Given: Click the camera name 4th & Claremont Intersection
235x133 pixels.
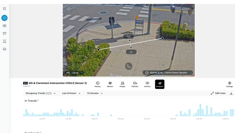Looking at the screenshot, I should 58,83.
